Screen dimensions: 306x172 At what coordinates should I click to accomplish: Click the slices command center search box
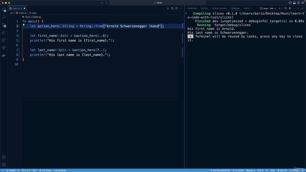point(158,3)
